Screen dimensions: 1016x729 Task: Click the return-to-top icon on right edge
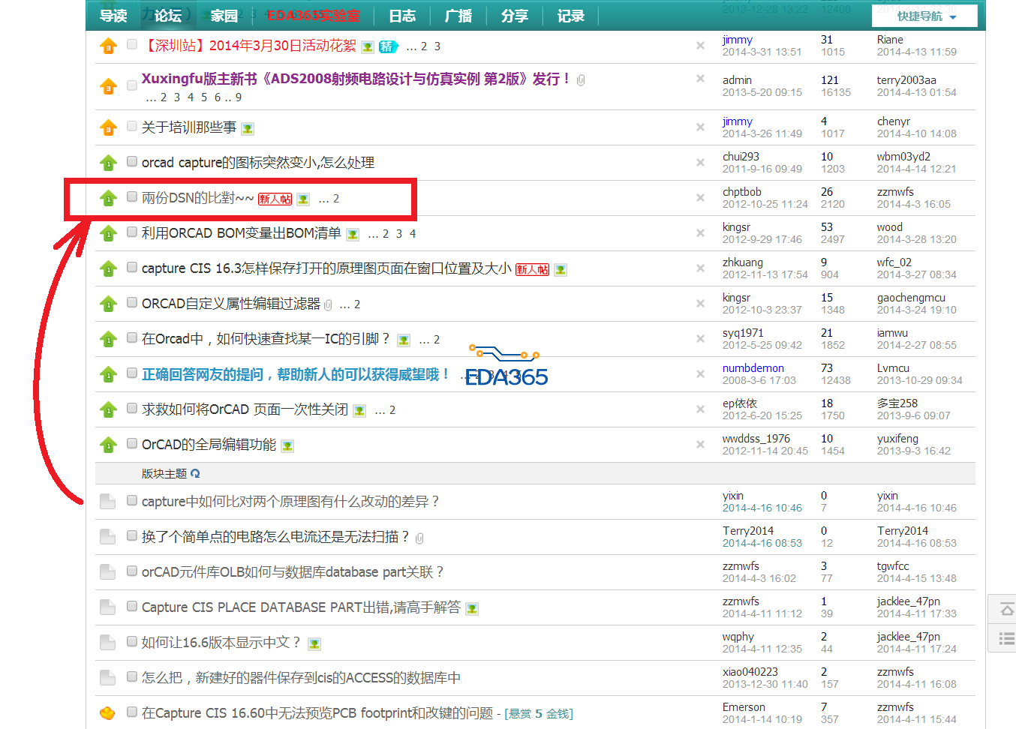pyautogui.click(x=1007, y=610)
